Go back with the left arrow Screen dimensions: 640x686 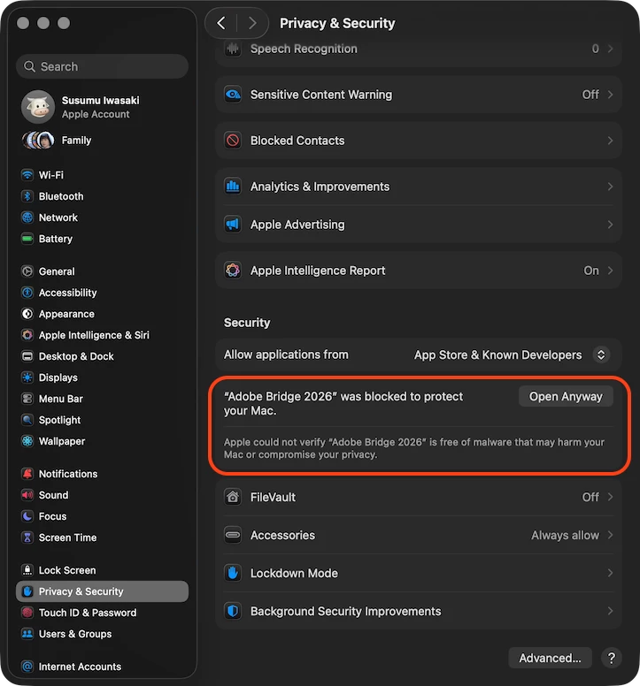(221, 23)
